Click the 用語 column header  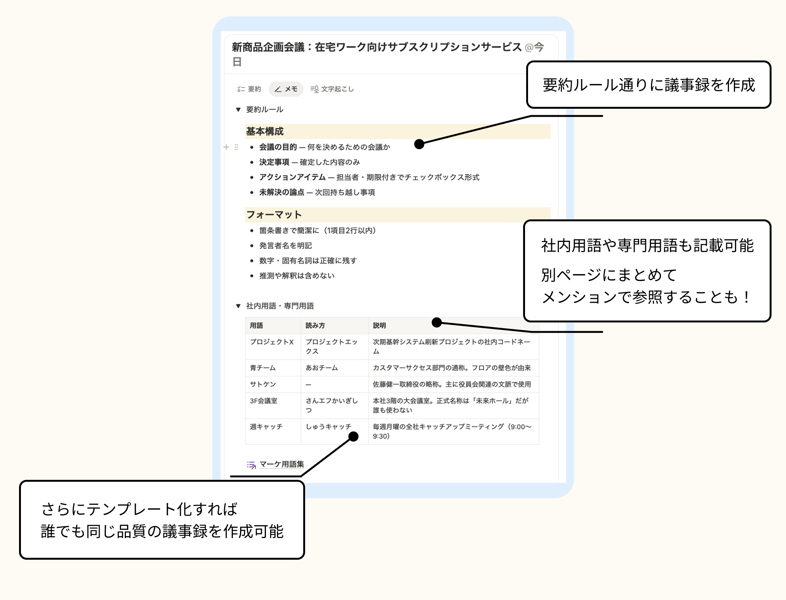(x=256, y=325)
